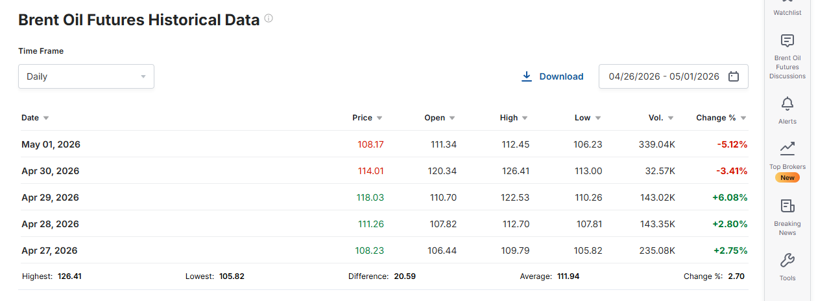Sort by Date column arrow
829x301 pixels.
pos(46,118)
